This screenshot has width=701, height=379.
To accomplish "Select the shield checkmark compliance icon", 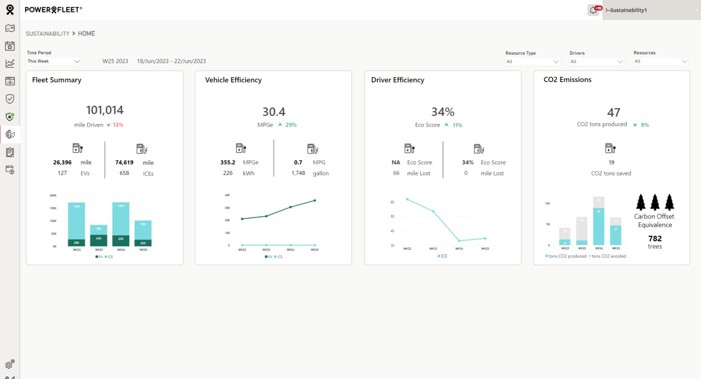I will point(10,99).
